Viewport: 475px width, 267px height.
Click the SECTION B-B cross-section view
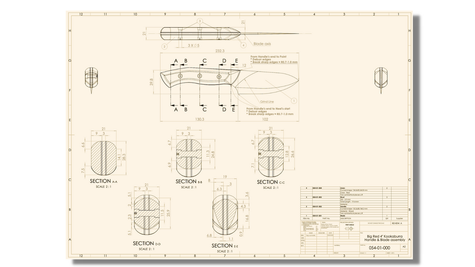189,155
